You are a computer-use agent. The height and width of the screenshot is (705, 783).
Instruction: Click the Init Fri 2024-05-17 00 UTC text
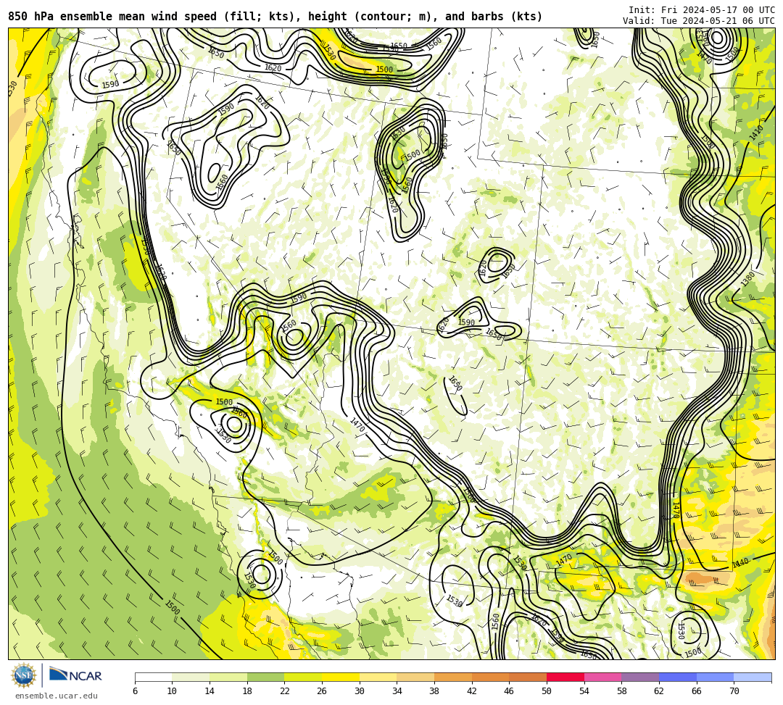click(702, 10)
